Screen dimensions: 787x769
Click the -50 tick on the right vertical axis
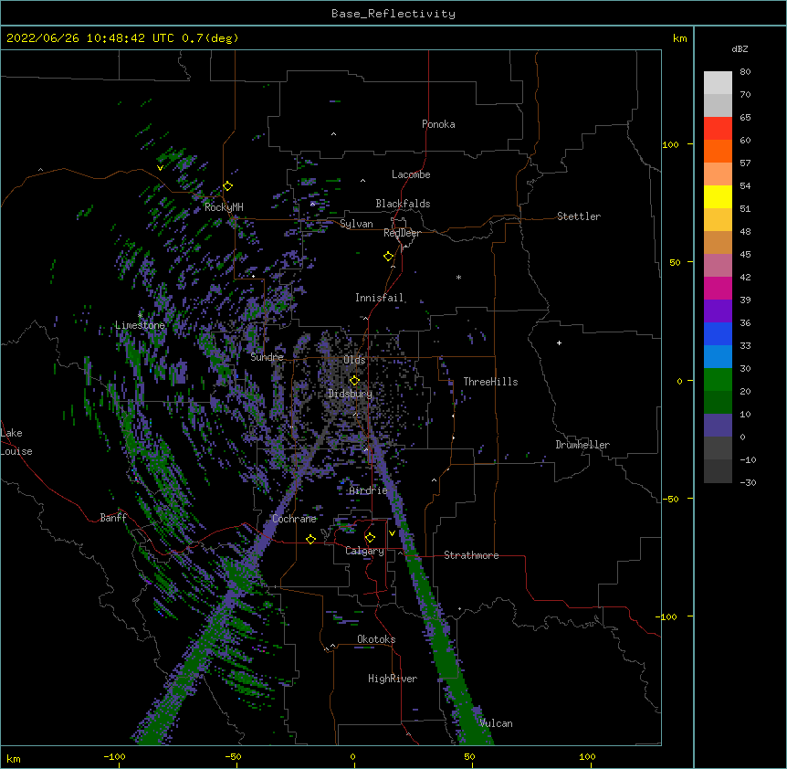(x=670, y=499)
